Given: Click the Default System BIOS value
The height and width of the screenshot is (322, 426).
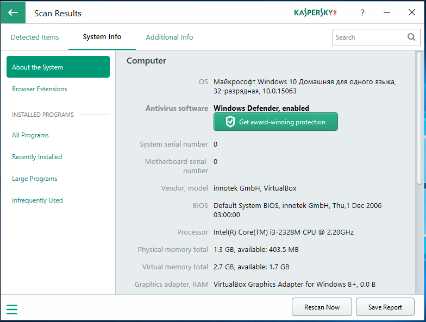Looking at the screenshot, I should pos(298,210).
